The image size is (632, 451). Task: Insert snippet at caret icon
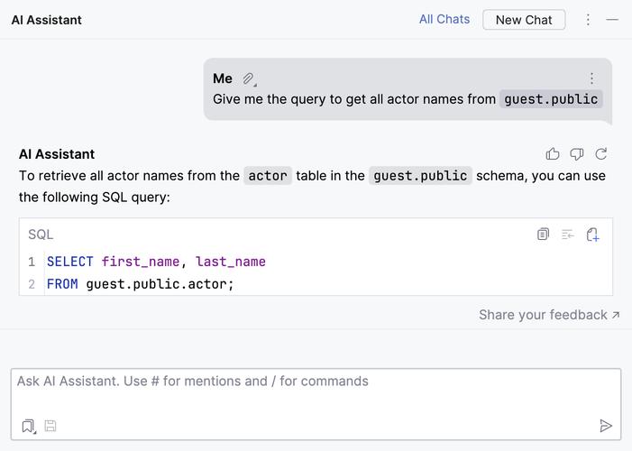point(567,234)
